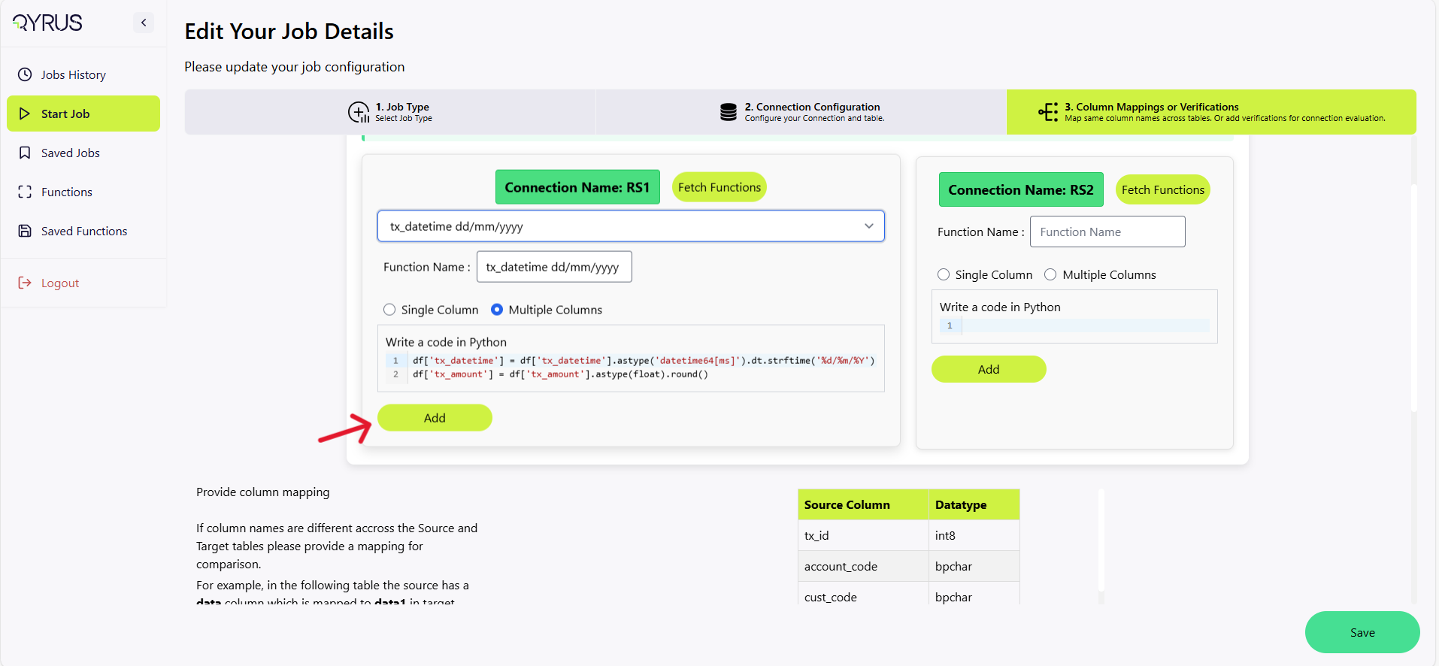
Task: Click the Functions brackets icon in sidebar
Action: [x=25, y=192]
